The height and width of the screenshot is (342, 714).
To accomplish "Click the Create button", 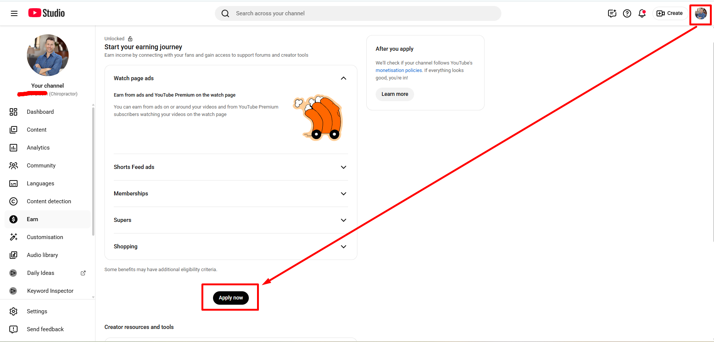I will 670,13.
